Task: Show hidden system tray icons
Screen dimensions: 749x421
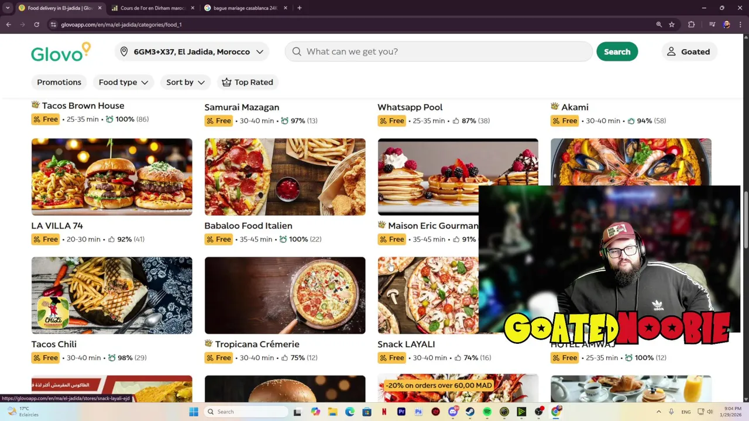Action: [x=658, y=412]
